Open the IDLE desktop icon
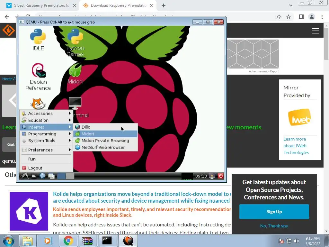The height and width of the screenshot is (247, 329). tap(38, 40)
